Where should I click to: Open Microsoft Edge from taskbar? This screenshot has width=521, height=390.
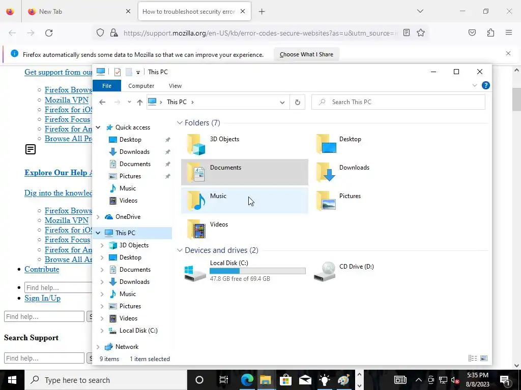pyautogui.click(x=247, y=380)
